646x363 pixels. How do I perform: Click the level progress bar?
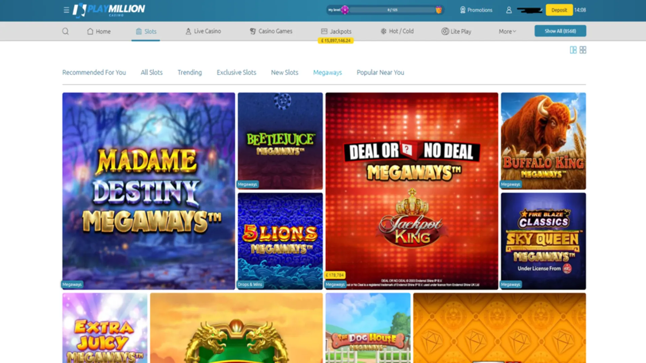(x=392, y=10)
